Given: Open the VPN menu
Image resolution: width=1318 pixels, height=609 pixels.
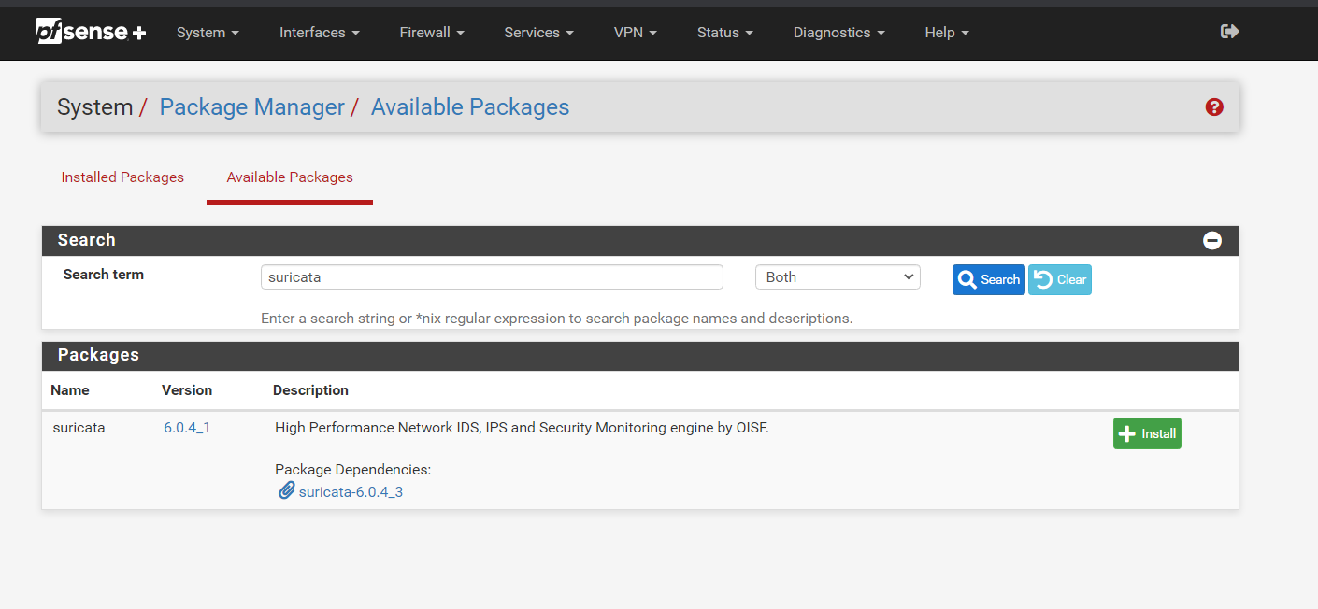Looking at the screenshot, I should click(635, 32).
